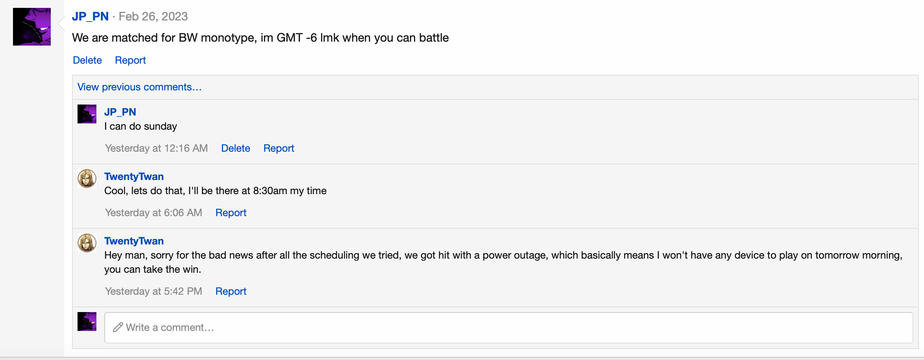Click the Yesterday at 12:16 AM timestamp
The width and height of the screenshot is (924, 360).
pyautogui.click(x=156, y=148)
